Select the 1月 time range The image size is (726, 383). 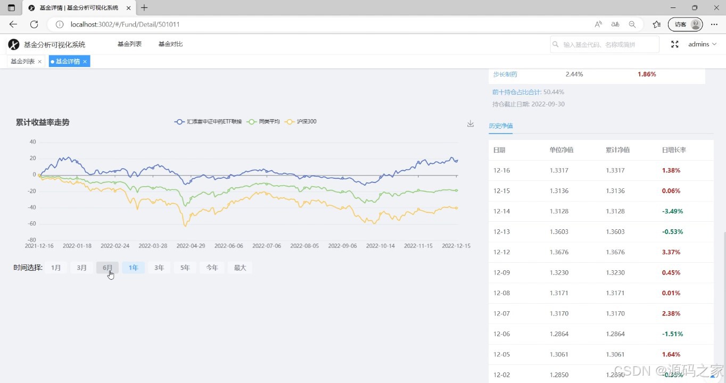tap(56, 268)
